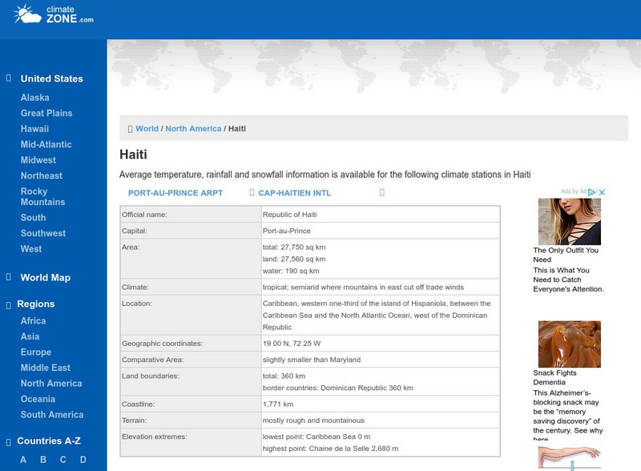Click the icon before Countries A-Z
Image resolution: width=641 pixels, height=471 pixels.
click(9, 441)
